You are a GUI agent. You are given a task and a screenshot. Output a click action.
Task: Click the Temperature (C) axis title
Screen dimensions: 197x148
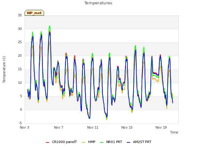[4, 69]
